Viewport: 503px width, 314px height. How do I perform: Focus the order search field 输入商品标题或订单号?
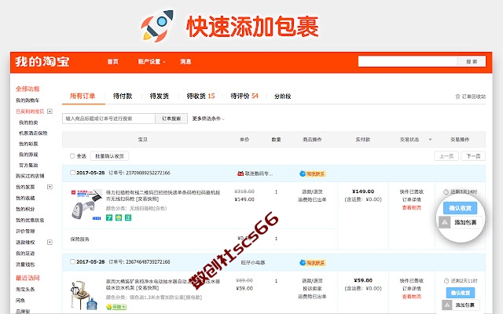point(108,119)
